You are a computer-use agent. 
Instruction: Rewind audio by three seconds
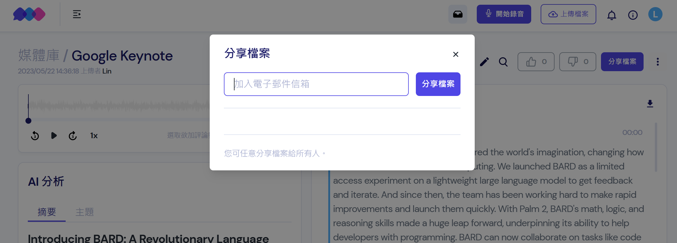(x=35, y=136)
